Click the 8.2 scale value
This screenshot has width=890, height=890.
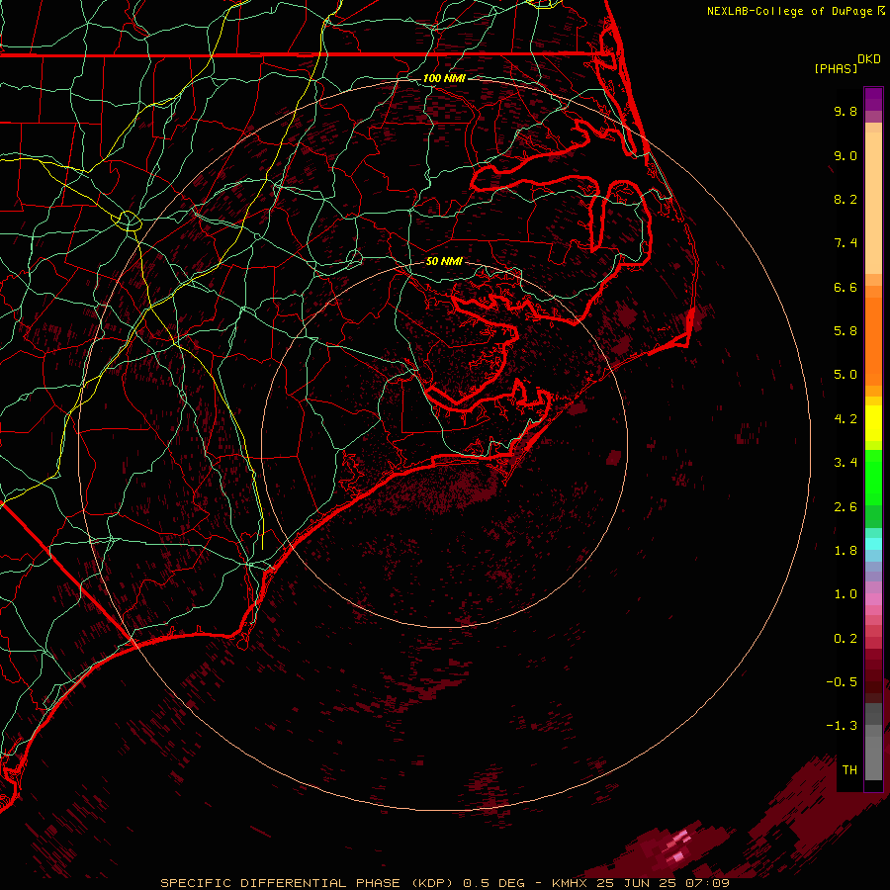point(845,199)
